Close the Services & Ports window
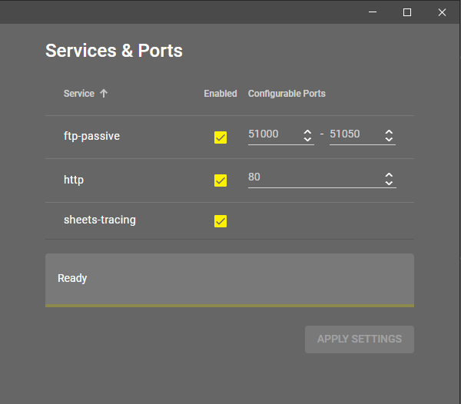 pos(443,12)
